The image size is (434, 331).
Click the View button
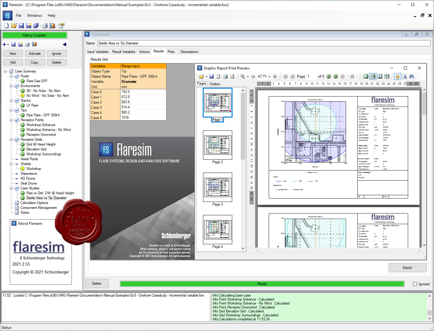pyautogui.click(x=13, y=54)
